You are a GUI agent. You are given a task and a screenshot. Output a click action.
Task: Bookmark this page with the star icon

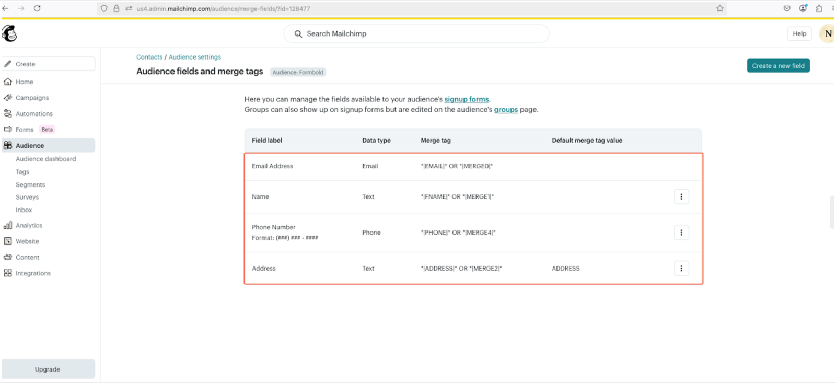[x=720, y=8]
